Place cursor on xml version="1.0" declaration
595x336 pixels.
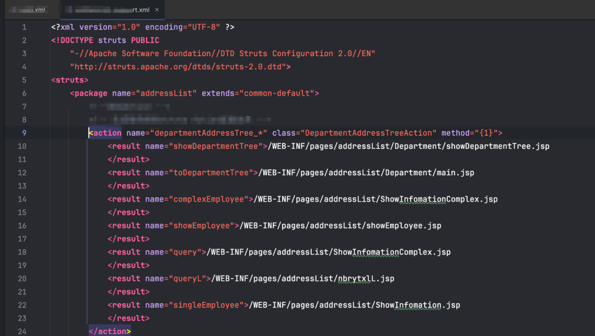pos(96,28)
